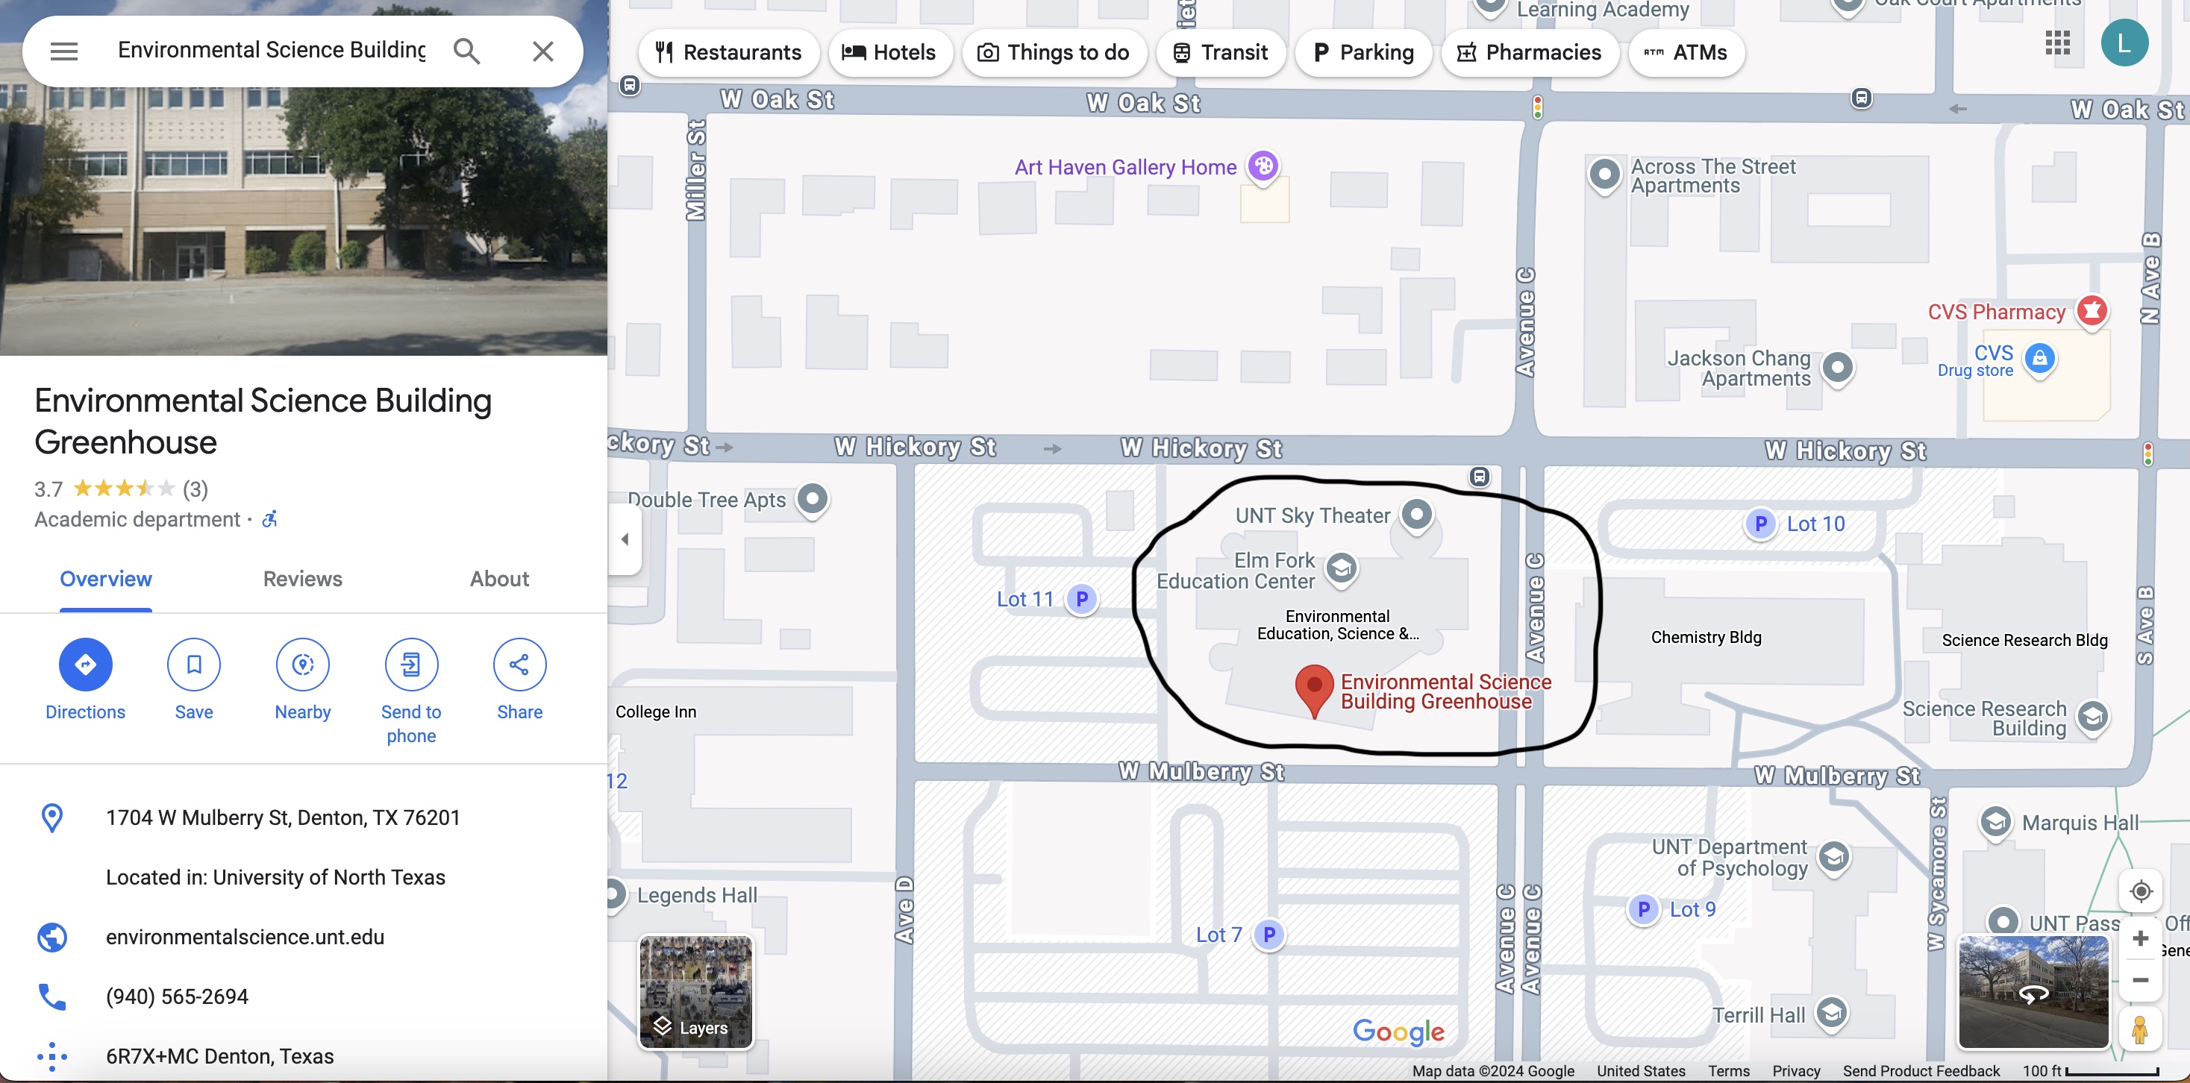Click Send Product Feedback

[1921, 1070]
